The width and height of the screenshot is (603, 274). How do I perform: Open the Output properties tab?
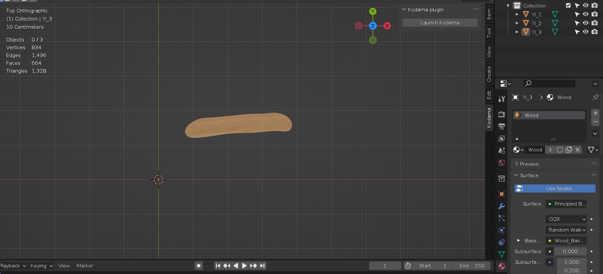coord(502,126)
